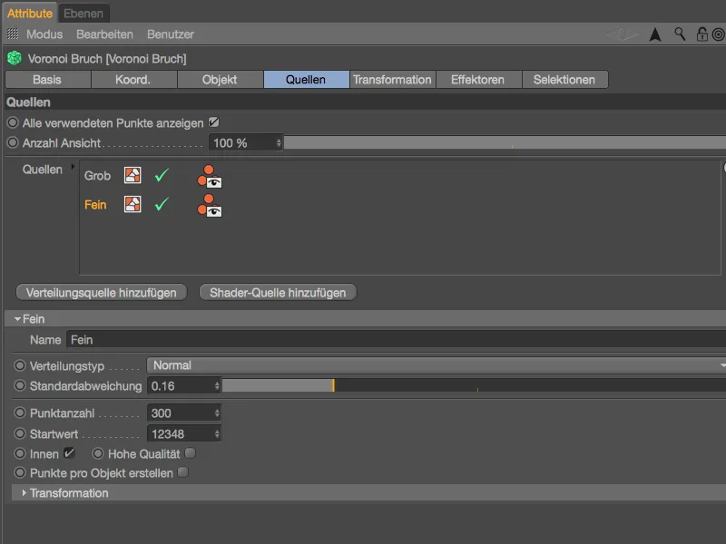Switch to the Attribute tab
The height and width of the screenshot is (544, 726).
(30, 14)
